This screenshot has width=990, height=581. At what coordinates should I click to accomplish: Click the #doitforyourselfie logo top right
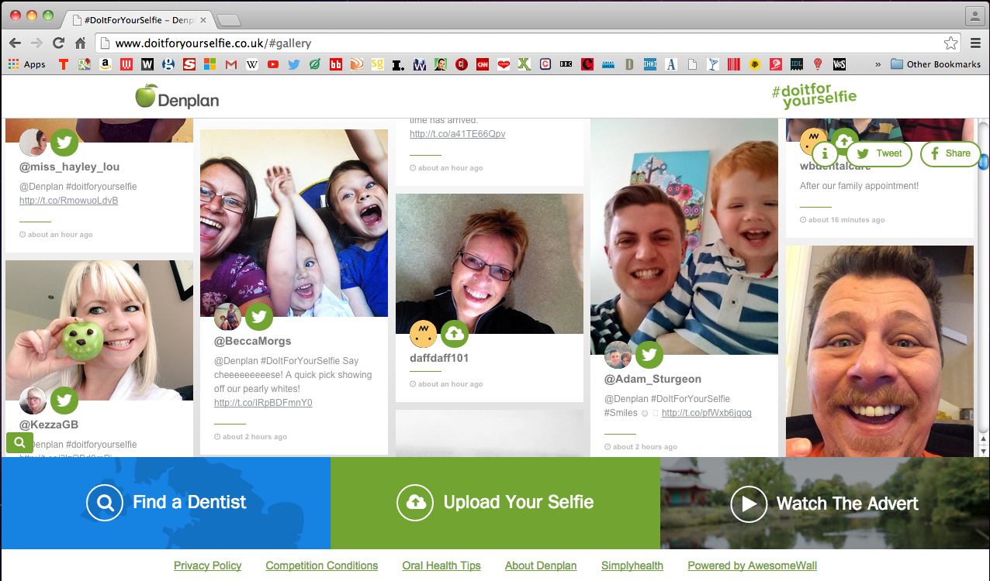point(814,95)
